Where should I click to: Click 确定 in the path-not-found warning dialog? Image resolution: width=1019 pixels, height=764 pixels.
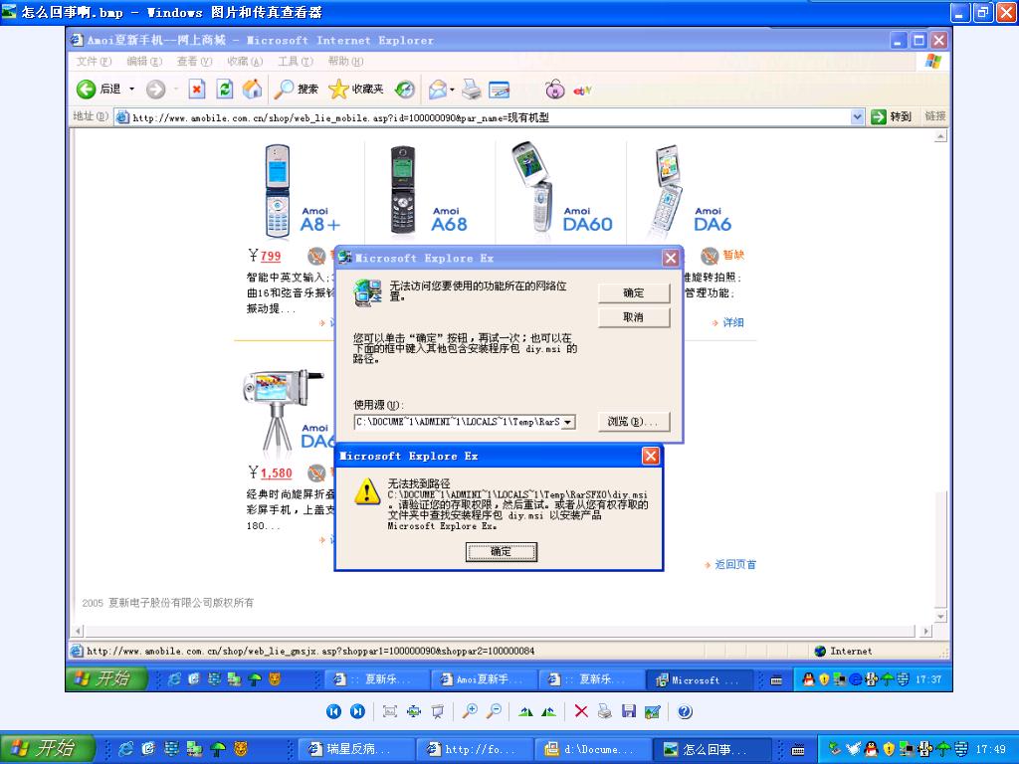click(502, 551)
